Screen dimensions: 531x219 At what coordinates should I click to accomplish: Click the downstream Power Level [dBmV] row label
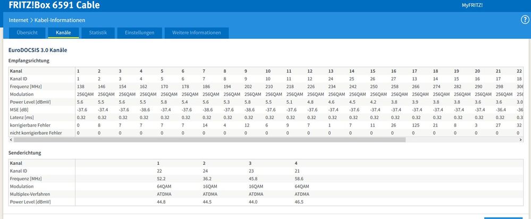[30, 102]
